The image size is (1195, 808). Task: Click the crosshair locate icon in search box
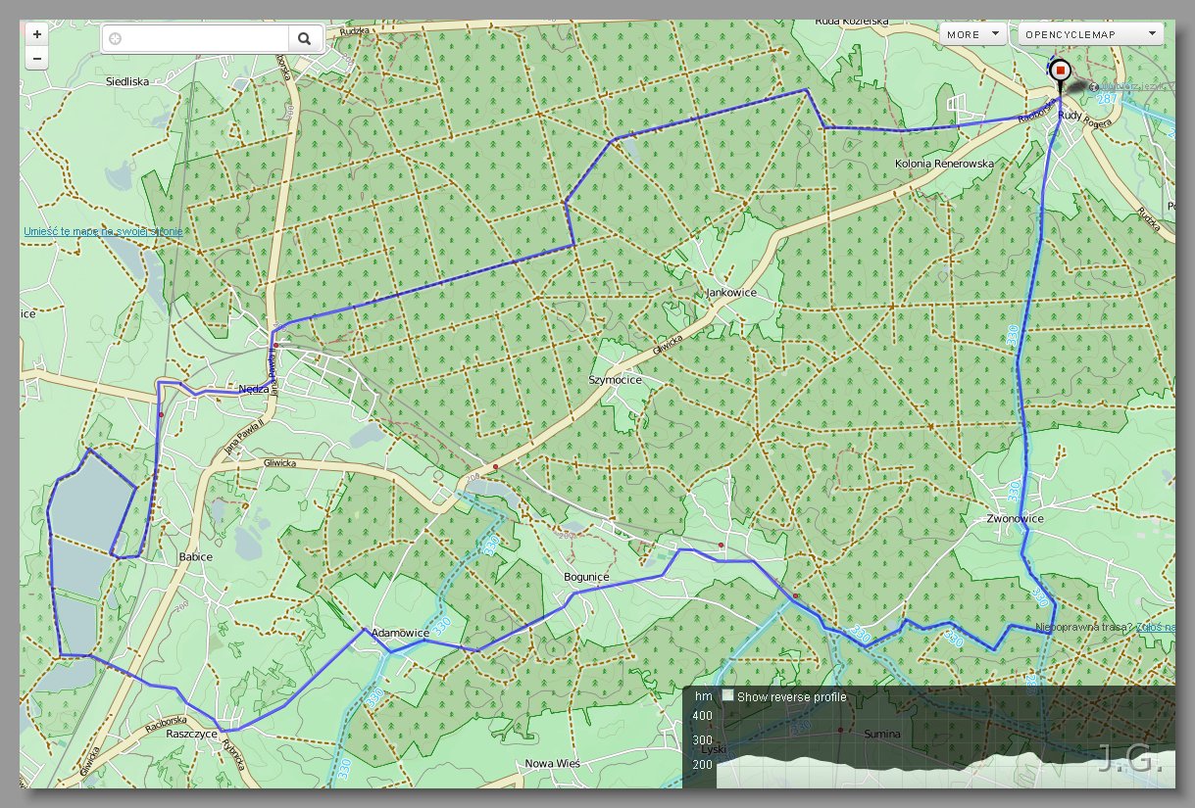click(116, 38)
